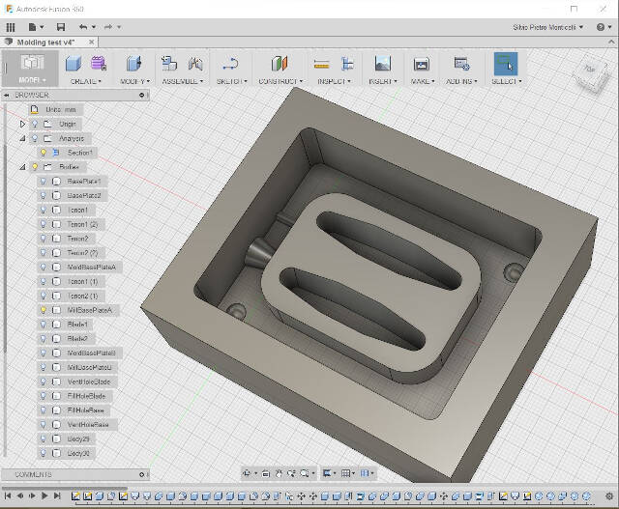Open the Sibio Pietro Monticelli account menu
This screenshot has width=619, height=509.
548,27
